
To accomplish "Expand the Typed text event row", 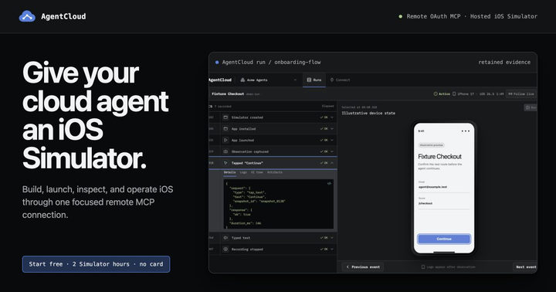I will 332,238.
